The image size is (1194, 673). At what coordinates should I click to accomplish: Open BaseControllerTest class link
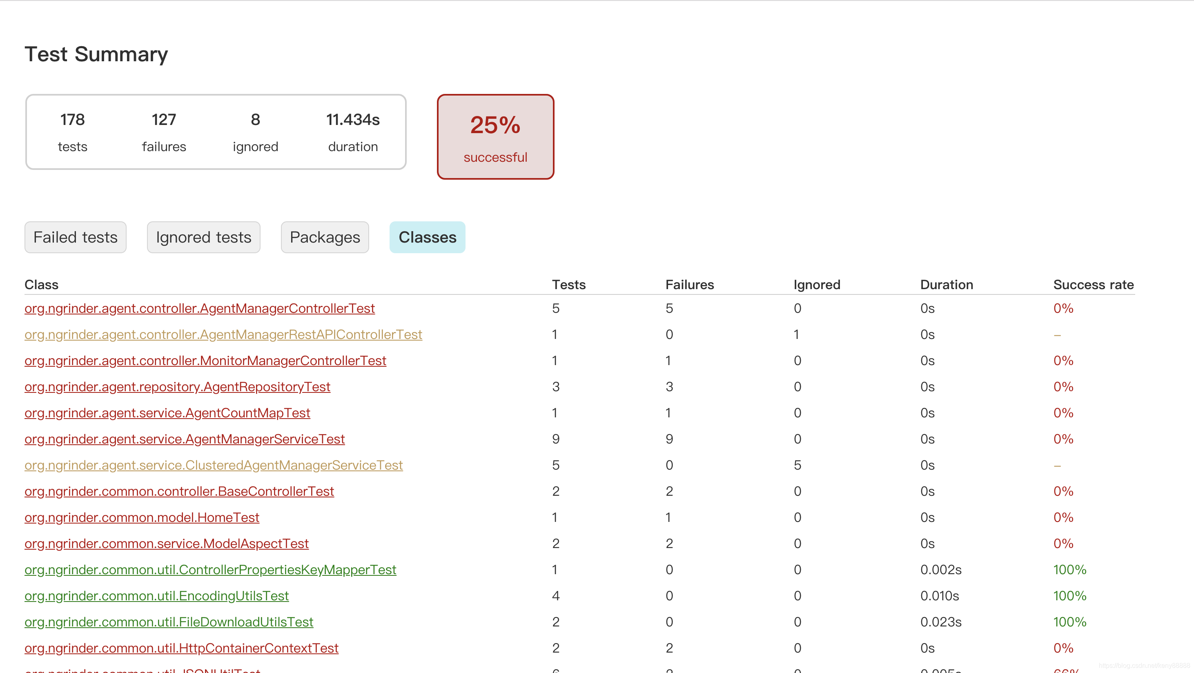point(179,491)
